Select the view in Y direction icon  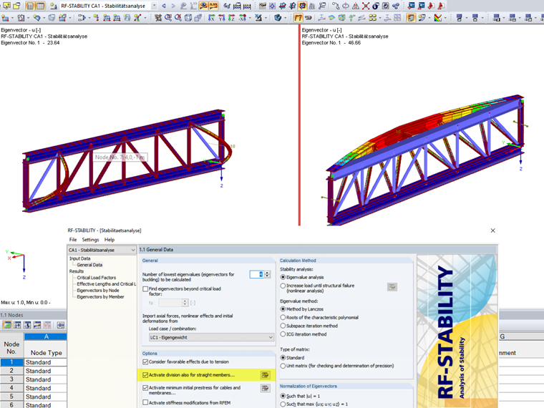click(x=222, y=17)
